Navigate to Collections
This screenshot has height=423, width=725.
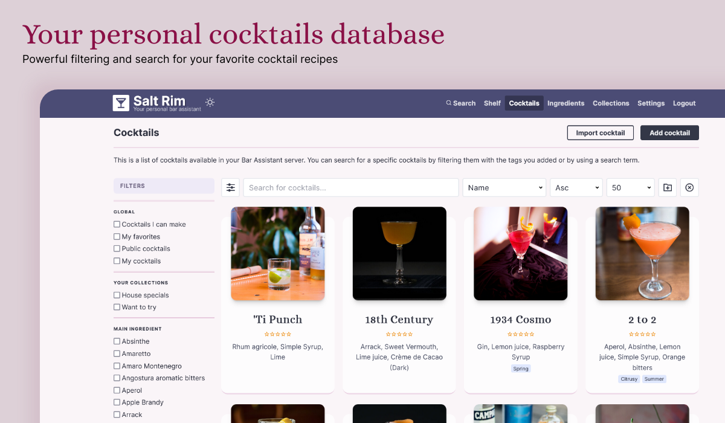[611, 103]
